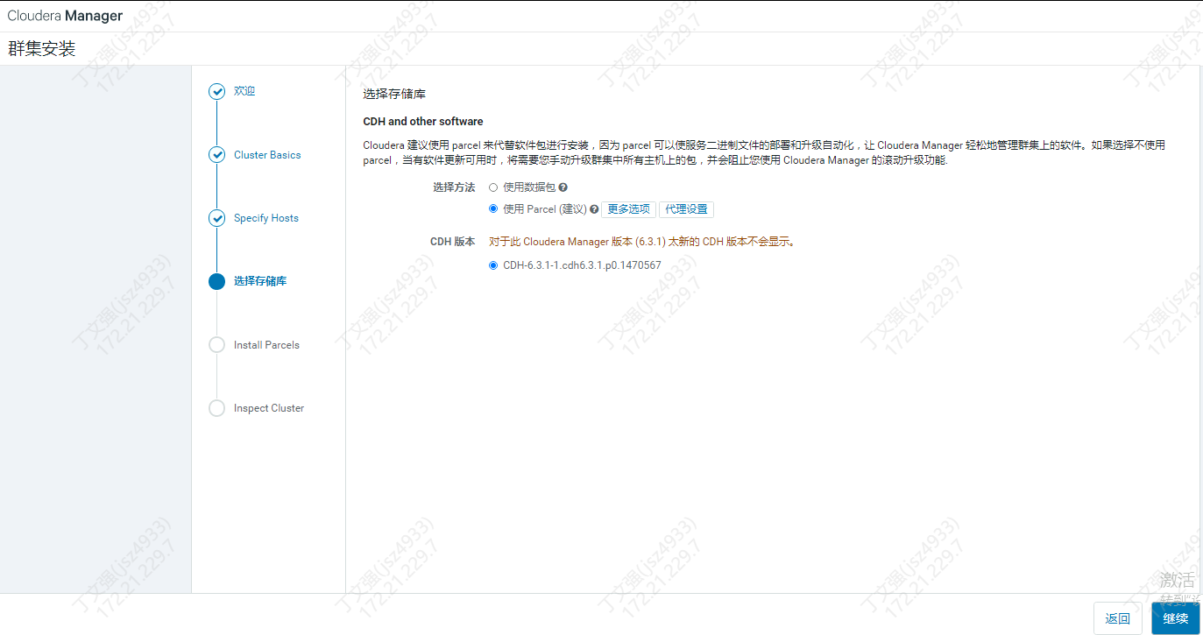Screen dimensions: 1203x635
Task: Go back with the 返回 button
Action: coord(1118,618)
